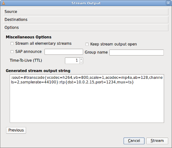Enable Stream all elementary streams checkbox

12,43
